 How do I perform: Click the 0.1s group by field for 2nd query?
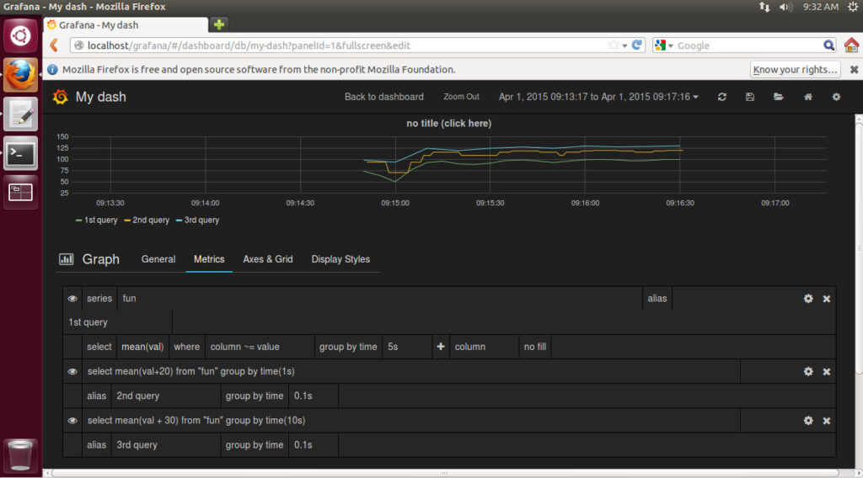click(x=314, y=396)
